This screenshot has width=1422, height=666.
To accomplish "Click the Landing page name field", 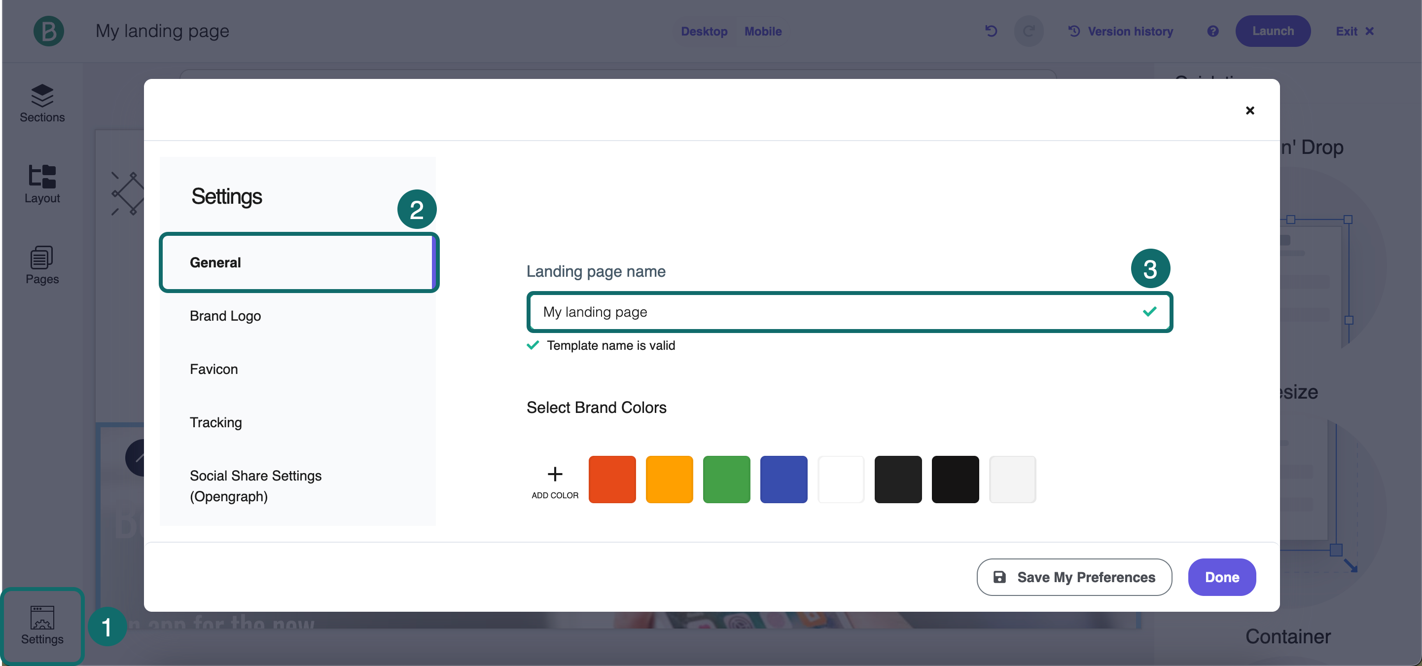I will pyautogui.click(x=828, y=312).
